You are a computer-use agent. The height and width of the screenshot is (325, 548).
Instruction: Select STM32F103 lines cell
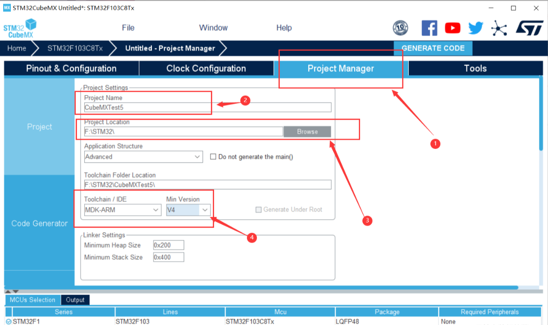[170, 322]
